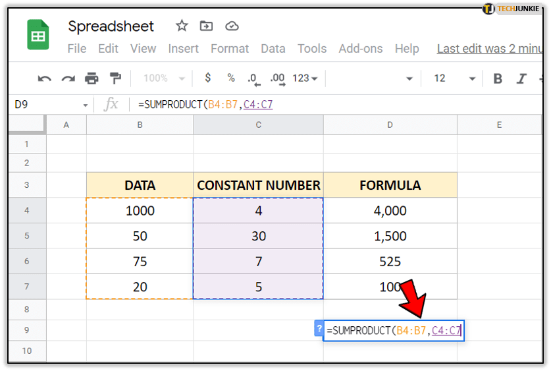Apply the percent format

tap(231, 78)
